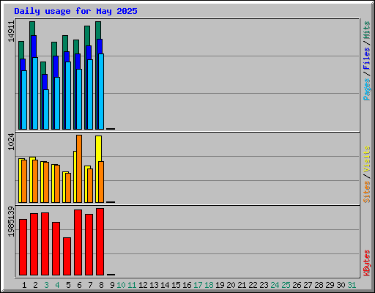
Task: Click the red KBytes bar for day 1
Action: (23, 247)
